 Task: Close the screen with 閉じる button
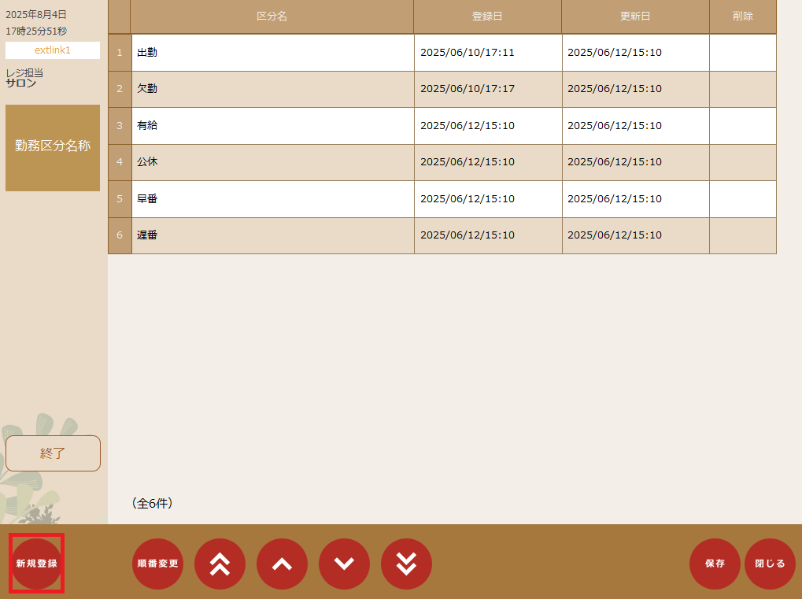pyautogui.click(x=770, y=564)
